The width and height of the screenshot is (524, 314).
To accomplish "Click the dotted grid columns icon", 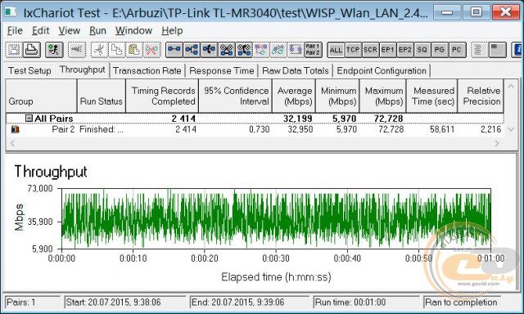I will (479, 50).
